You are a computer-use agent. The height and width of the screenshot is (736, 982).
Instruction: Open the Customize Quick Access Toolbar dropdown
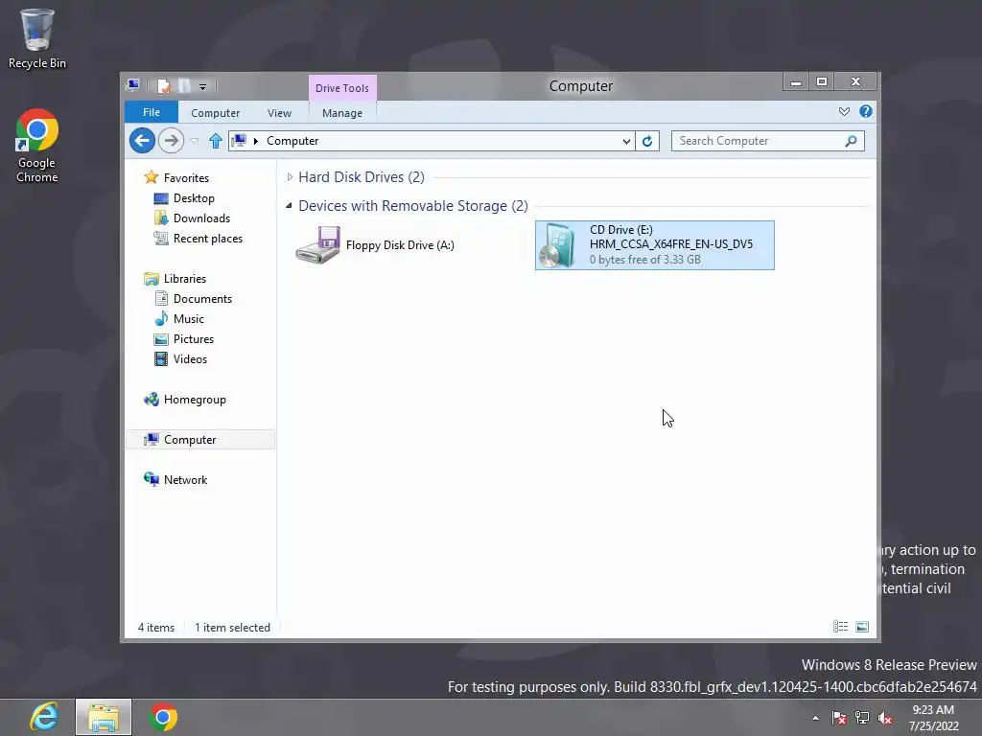point(203,86)
